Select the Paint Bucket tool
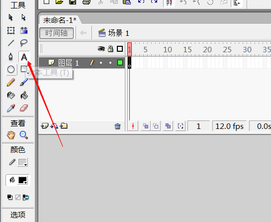 (24, 95)
